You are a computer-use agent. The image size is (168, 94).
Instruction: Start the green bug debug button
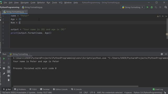(152, 7)
